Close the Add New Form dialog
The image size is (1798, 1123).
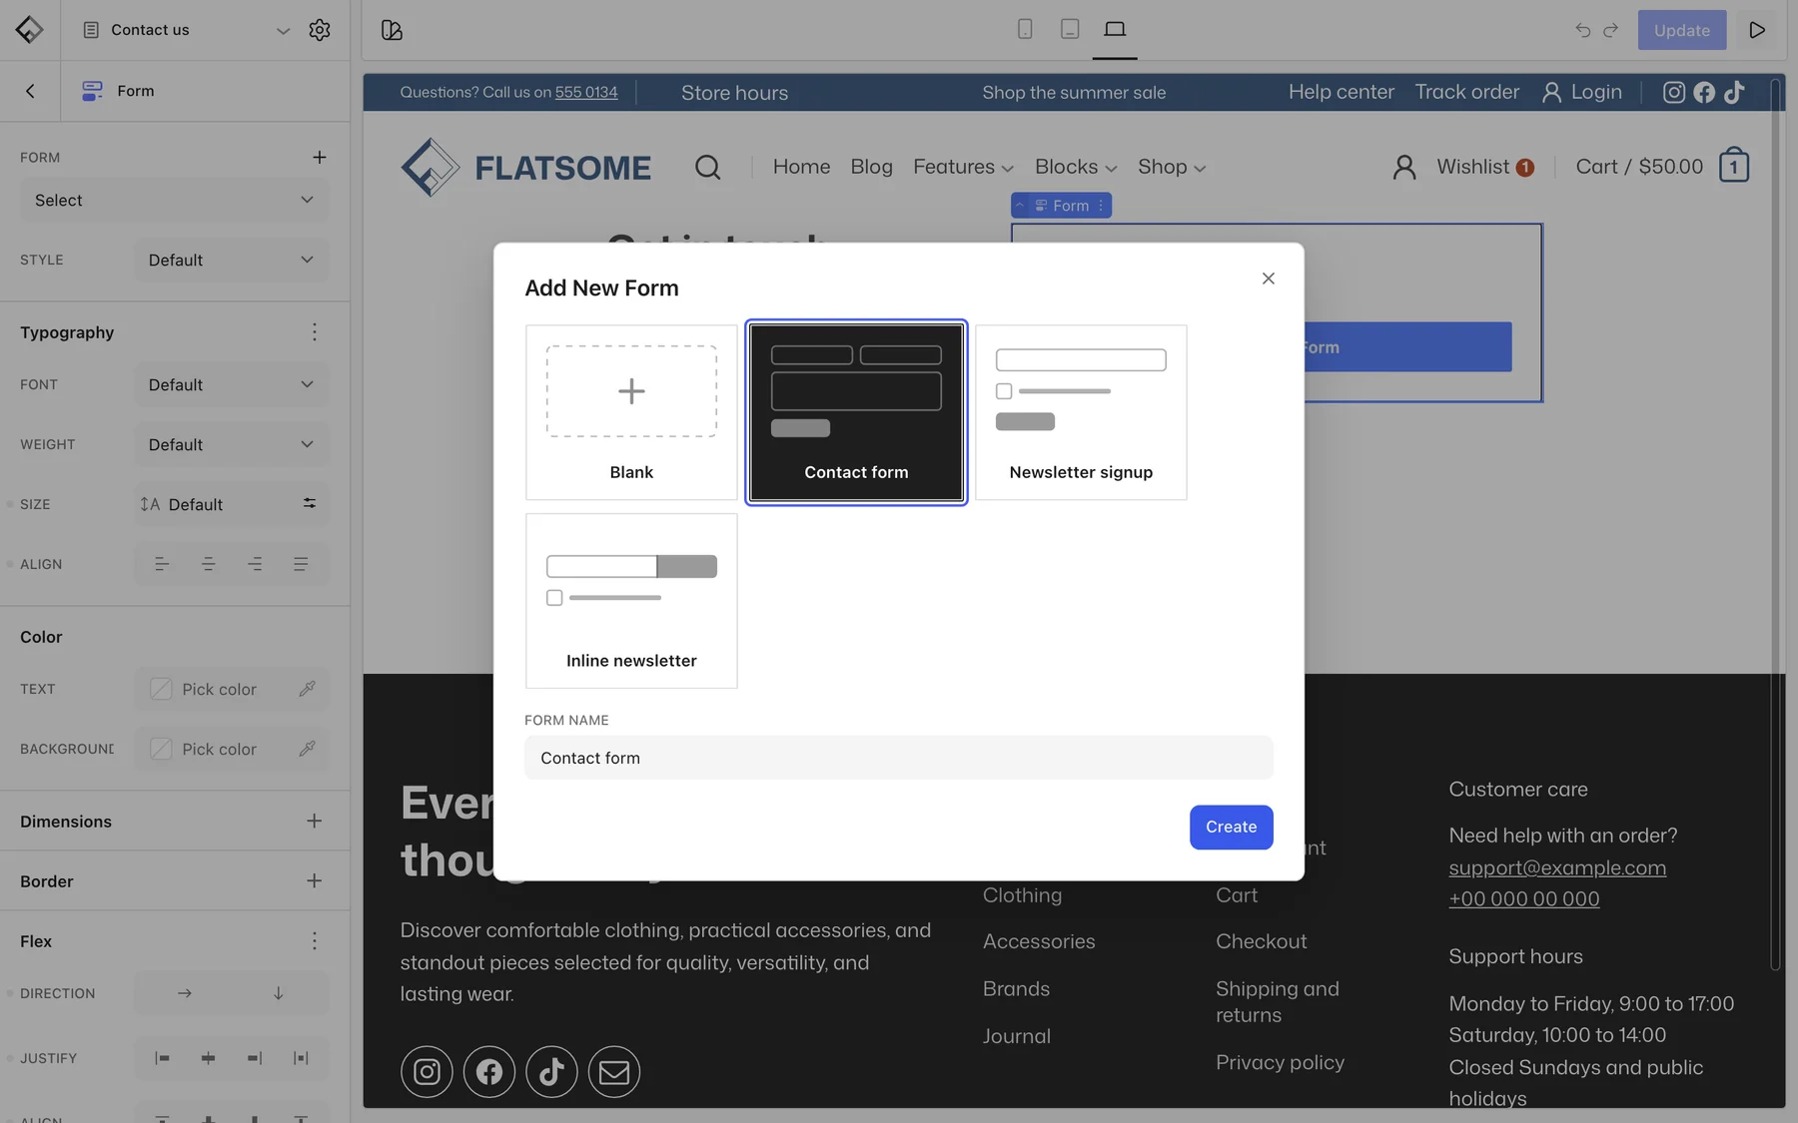tap(1268, 279)
